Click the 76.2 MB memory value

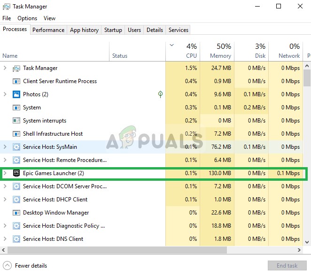pos(221,147)
